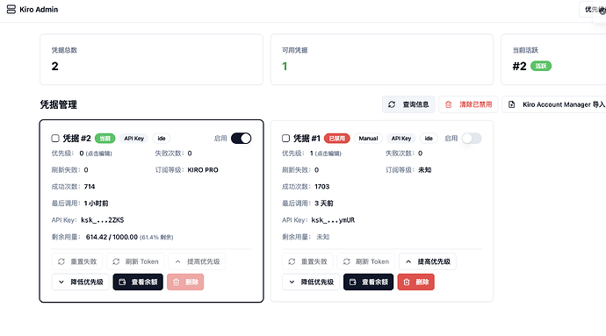Click the file icon of Kiro Account Manager 导入
606x336 pixels.
[512, 104]
